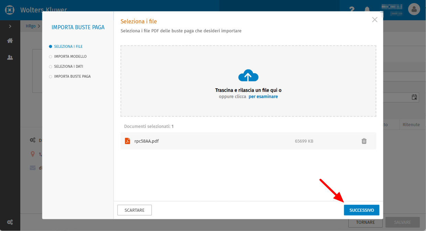Image resolution: width=426 pixels, height=231 pixels.
Task: Click the cloud upload icon
Action: pos(248,76)
